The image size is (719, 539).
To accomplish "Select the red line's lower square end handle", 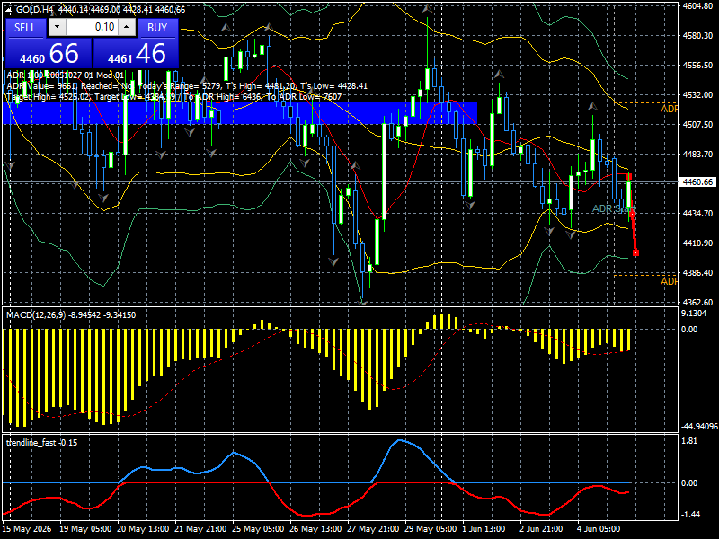I will click(x=635, y=253).
